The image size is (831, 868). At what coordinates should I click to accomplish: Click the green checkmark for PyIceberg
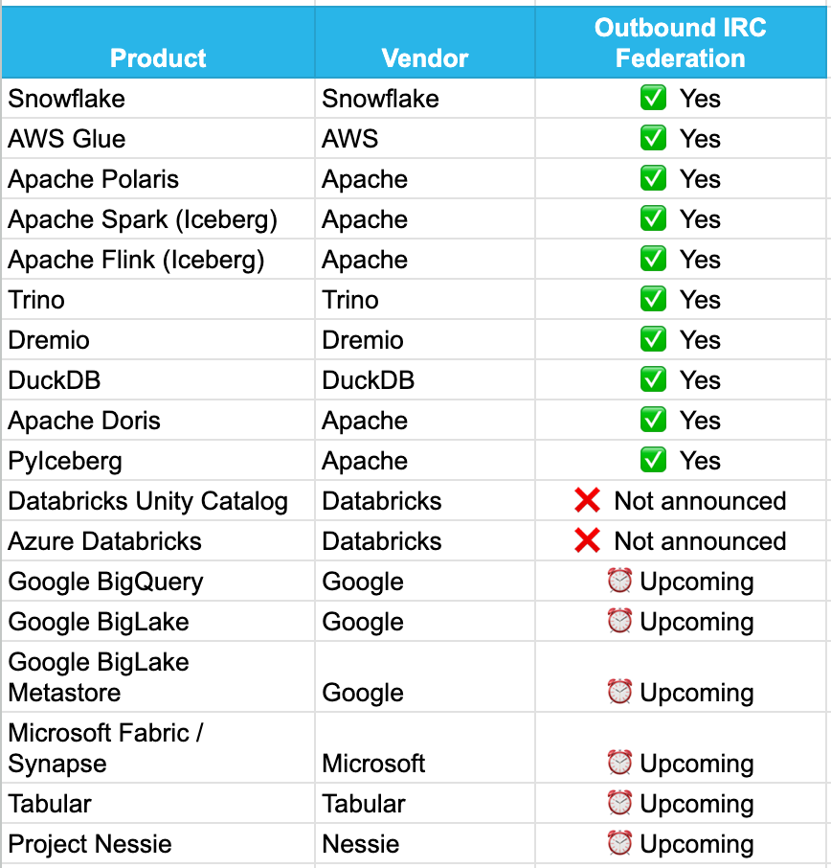pos(653,461)
